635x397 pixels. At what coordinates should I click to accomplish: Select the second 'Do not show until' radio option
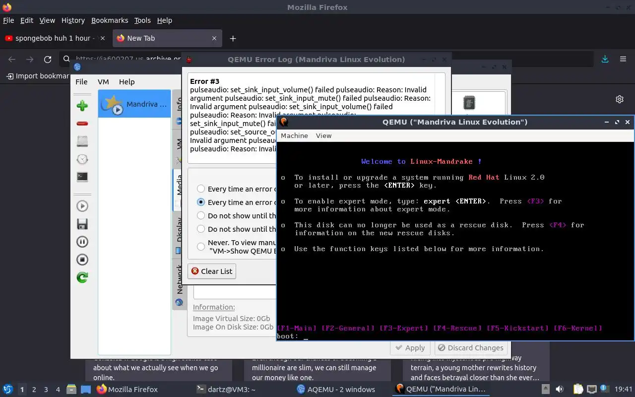pos(201,229)
